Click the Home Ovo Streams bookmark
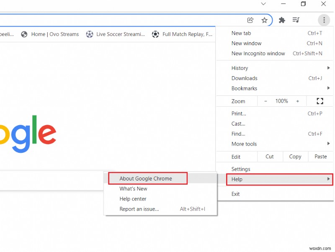This screenshot has height=252, width=335. tap(54, 34)
